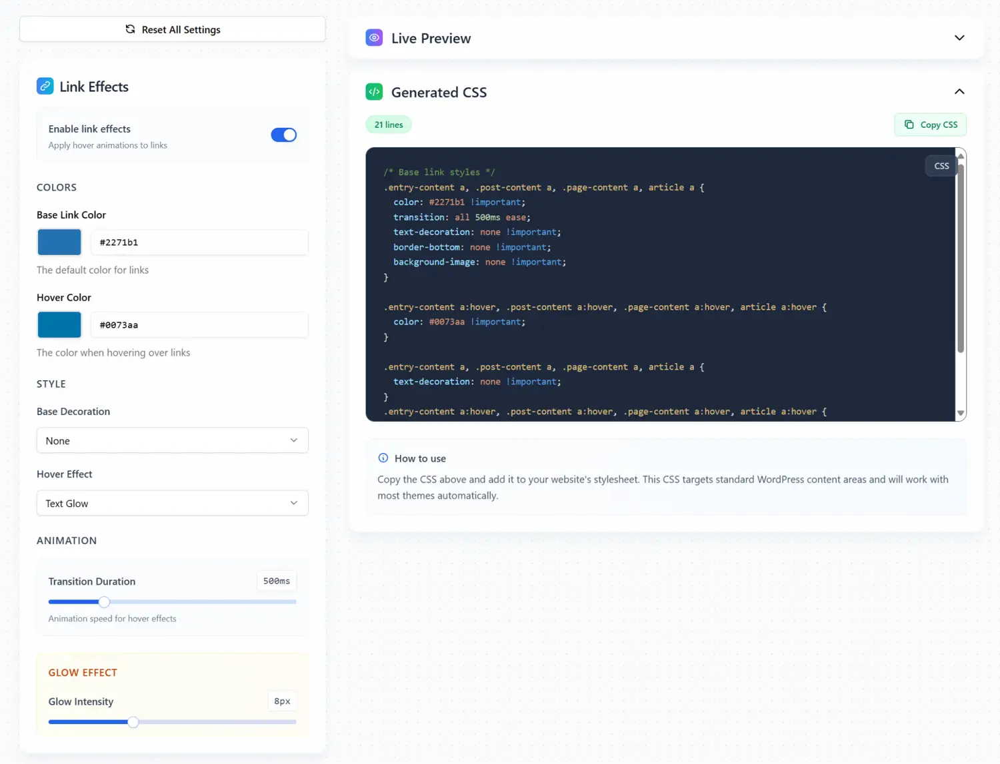Click the How to use heading
The image size is (1000, 764).
coord(420,459)
